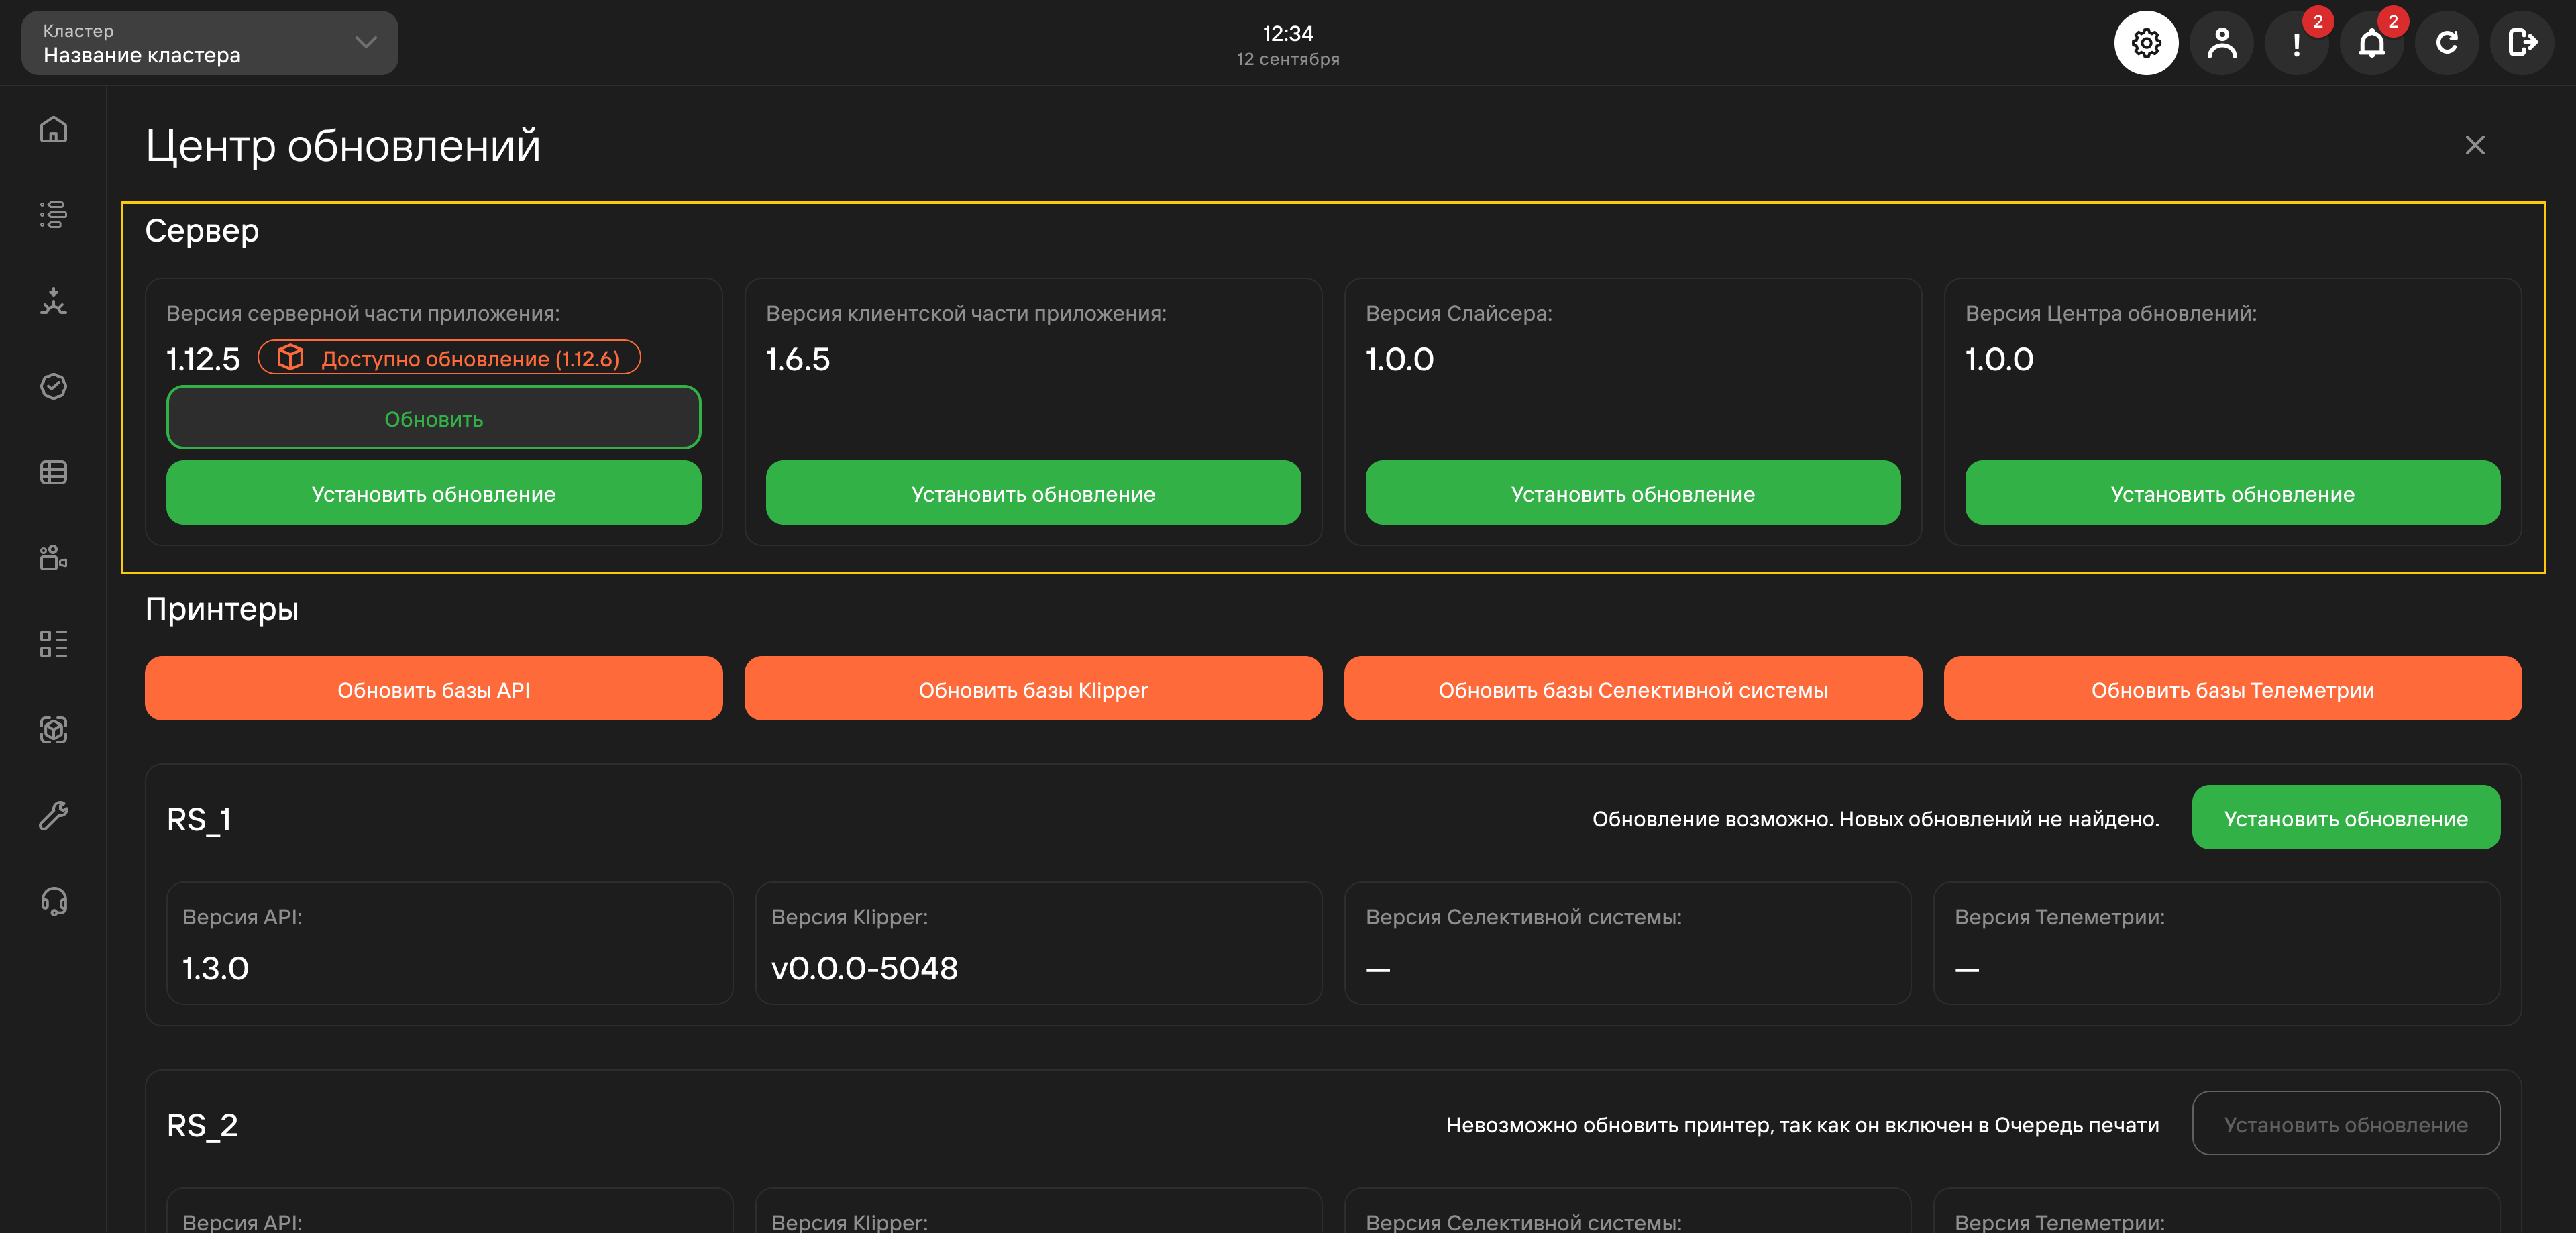Open the exclamation alerts icon
The height and width of the screenshot is (1233, 2576).
2296,43
